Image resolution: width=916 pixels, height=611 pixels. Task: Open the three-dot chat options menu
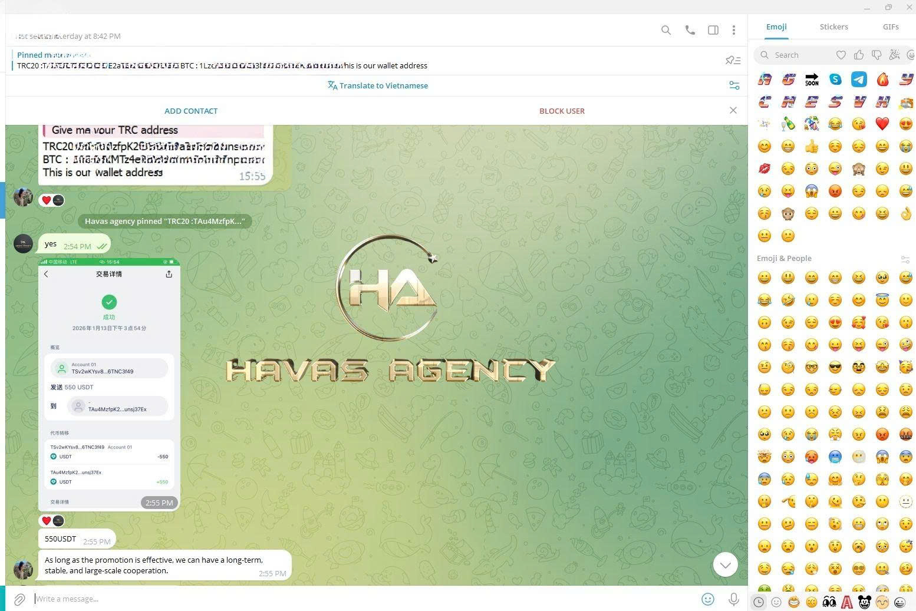(734, 30)
